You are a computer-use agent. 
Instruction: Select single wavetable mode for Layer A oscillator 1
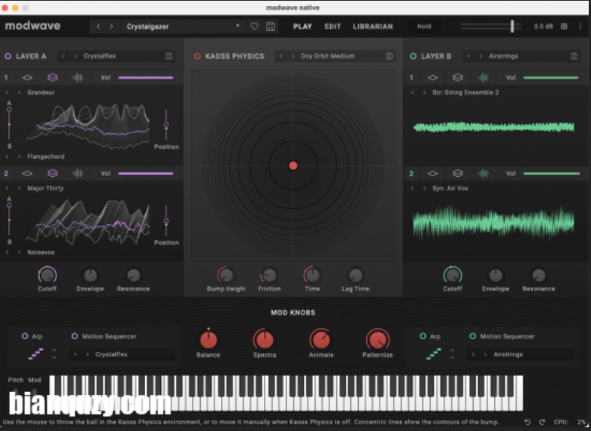[27, 77]
